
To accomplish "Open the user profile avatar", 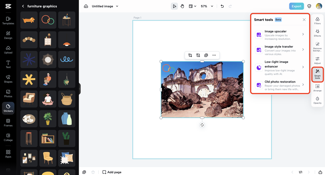I will click(x=319, y=6).
